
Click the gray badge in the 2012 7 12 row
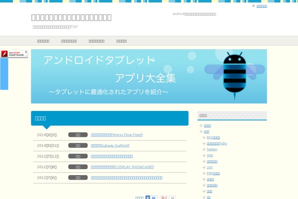coord(78,156)
